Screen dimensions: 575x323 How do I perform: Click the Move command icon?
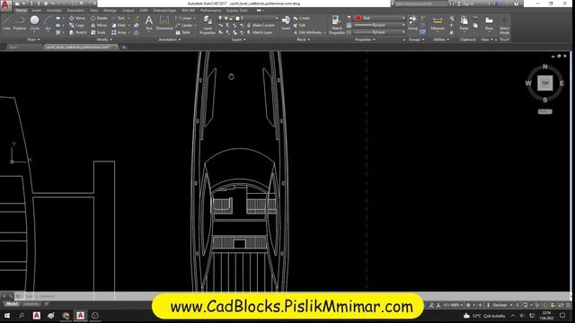[x=72, y=18]
